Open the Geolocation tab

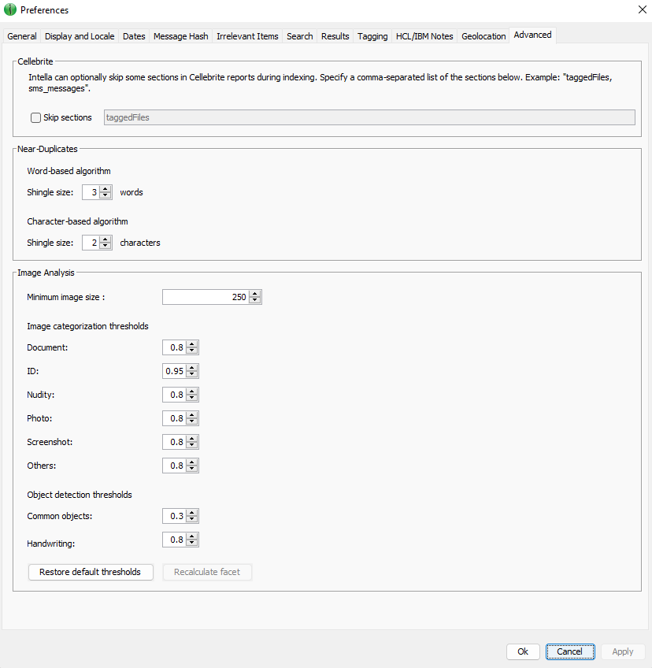483,36
